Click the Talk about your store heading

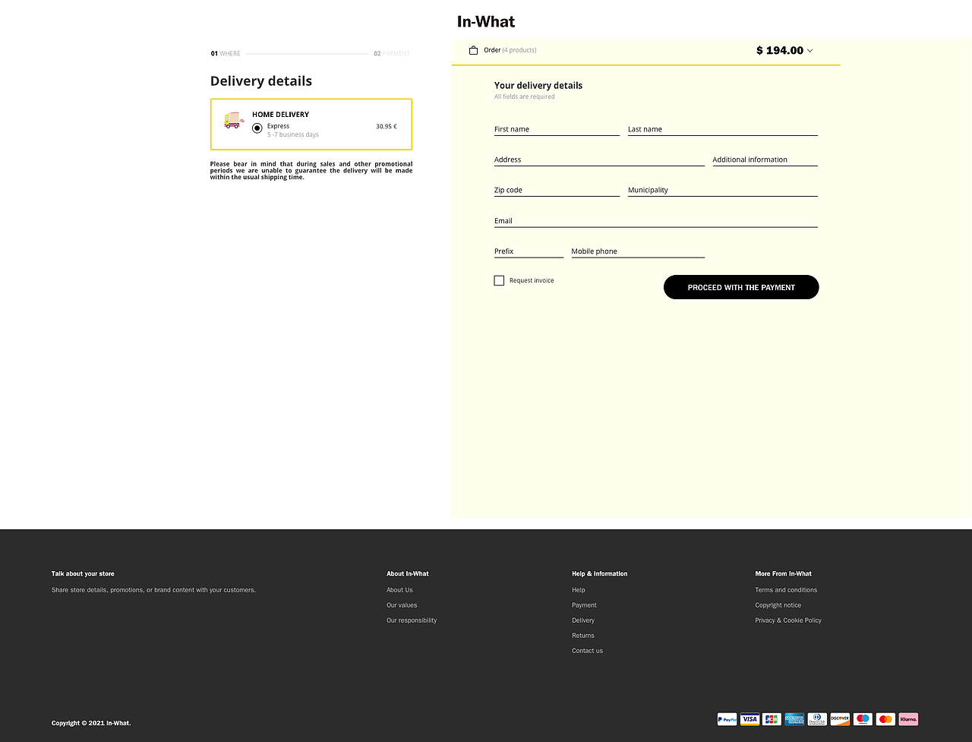(83, 573)
